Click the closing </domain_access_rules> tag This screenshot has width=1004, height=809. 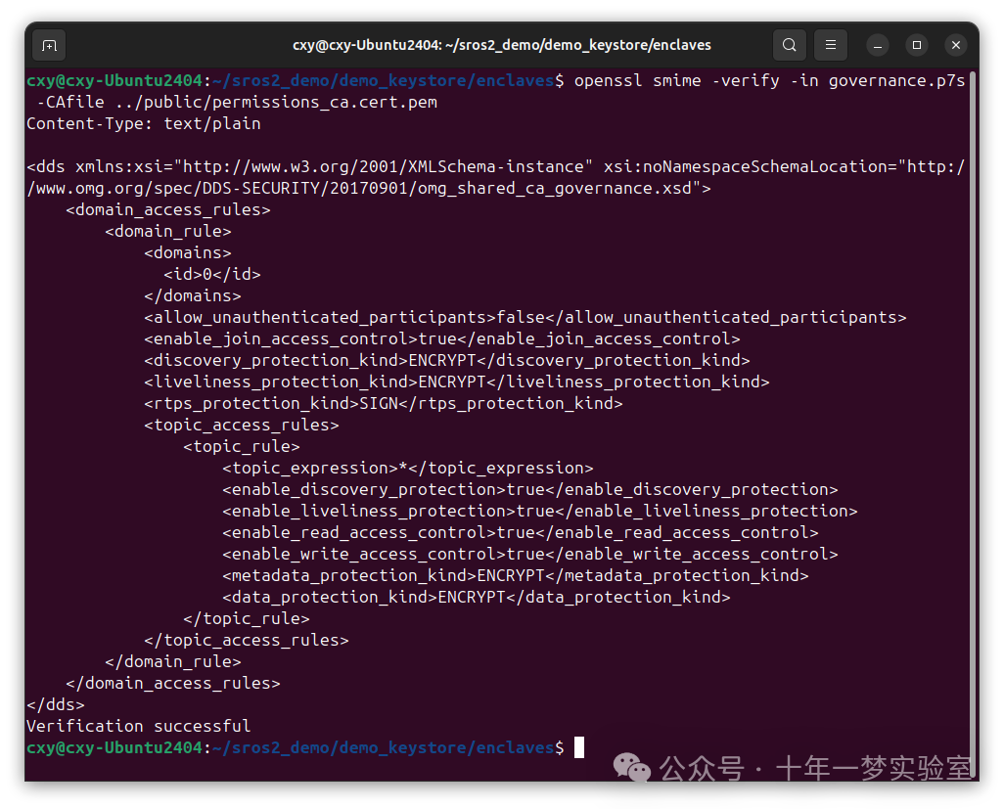click(x=173, y=684)
